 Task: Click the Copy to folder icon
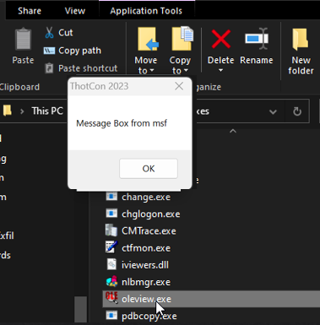[182, 38]
